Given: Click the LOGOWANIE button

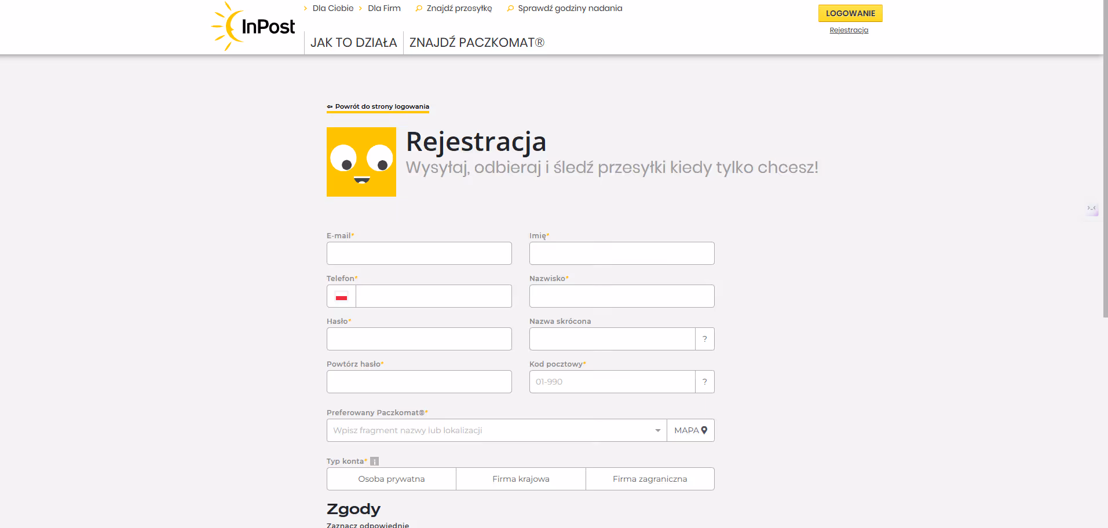Looking at the screenshot, I should point(850,13).
